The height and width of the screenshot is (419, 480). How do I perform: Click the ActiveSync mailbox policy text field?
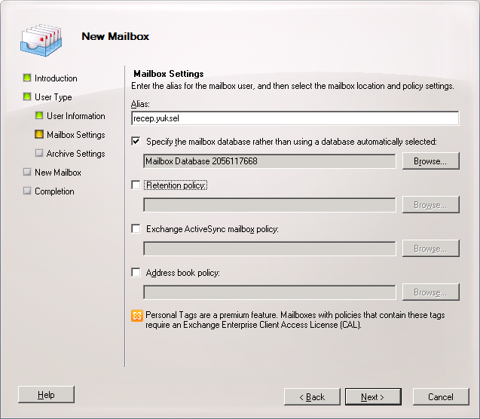[x=270, y=249]
